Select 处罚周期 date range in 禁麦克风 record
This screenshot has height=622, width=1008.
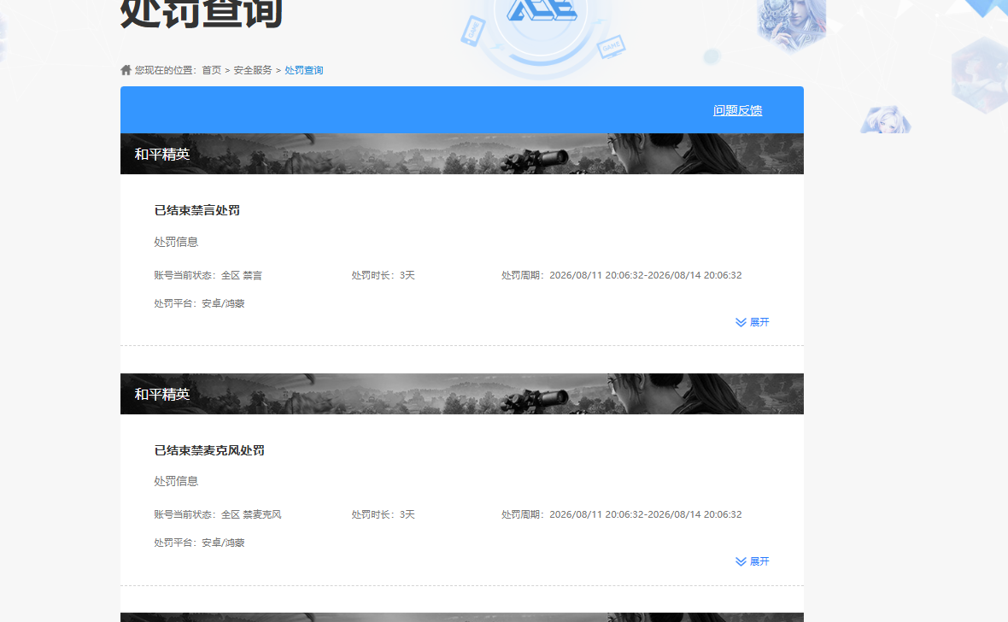622,514
